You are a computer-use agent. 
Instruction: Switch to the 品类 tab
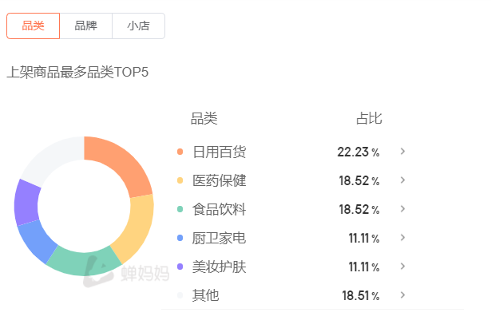coord(33,26)
